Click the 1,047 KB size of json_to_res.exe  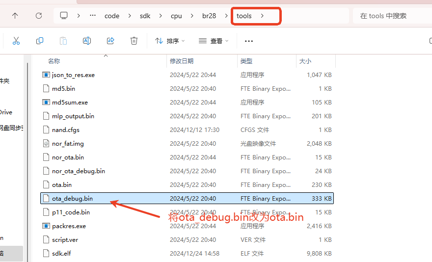pos(319,75)
